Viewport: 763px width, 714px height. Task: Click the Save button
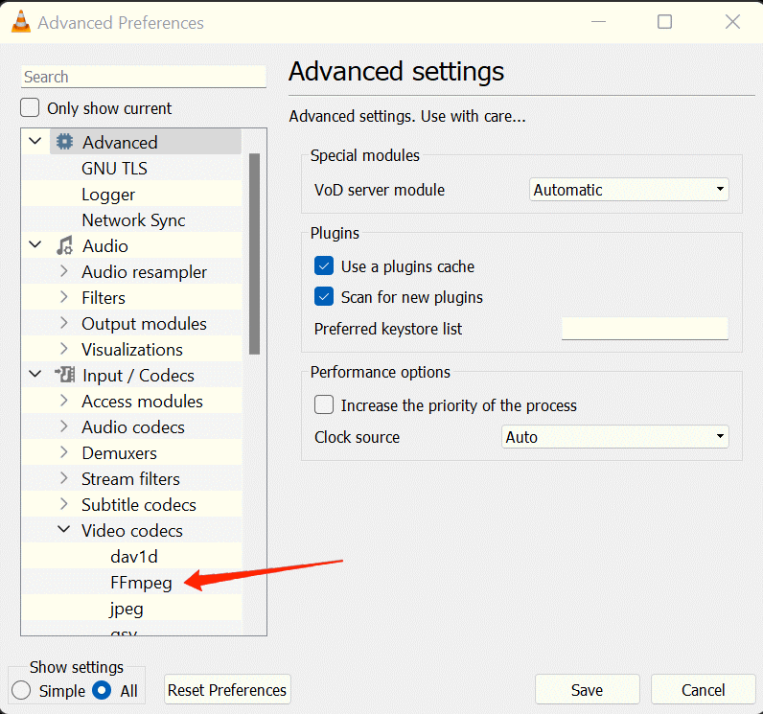pyautogui.click(x=588, y=689)
